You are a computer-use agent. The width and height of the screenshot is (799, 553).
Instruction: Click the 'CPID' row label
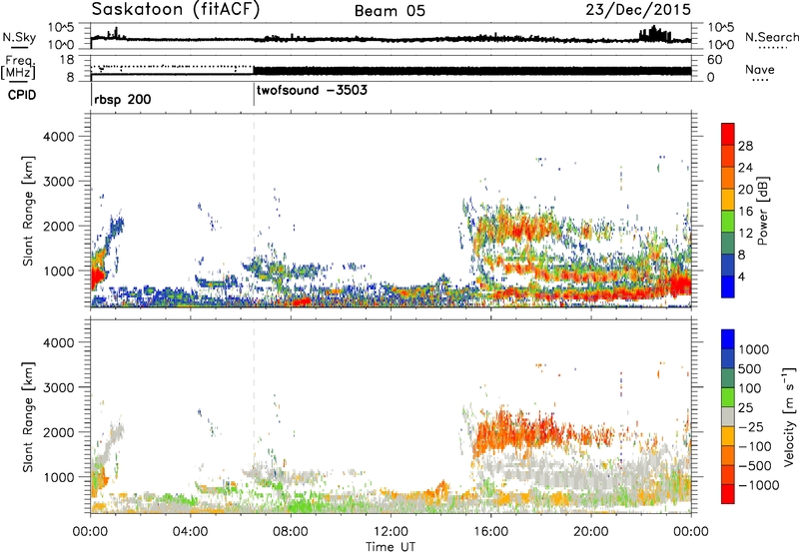tap(22, 95)
